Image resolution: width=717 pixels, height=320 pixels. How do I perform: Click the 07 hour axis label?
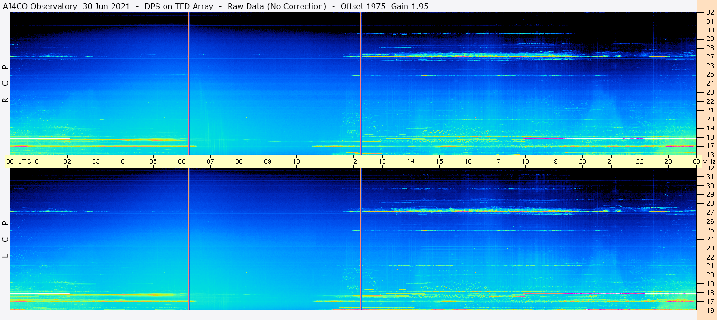click(210, 161)
